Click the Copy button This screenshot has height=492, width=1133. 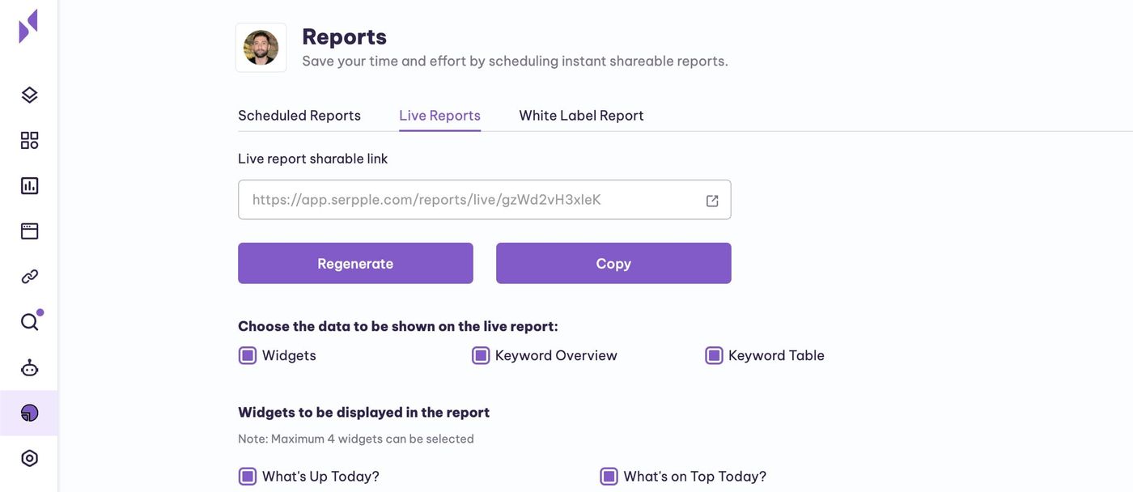[x=613, y=264]
